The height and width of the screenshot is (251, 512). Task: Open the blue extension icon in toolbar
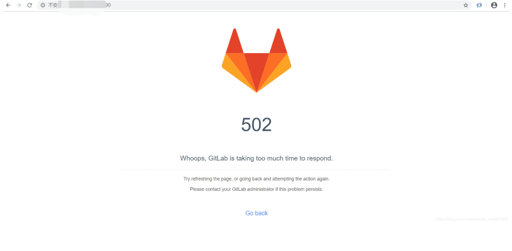click(x=479, y=5)
